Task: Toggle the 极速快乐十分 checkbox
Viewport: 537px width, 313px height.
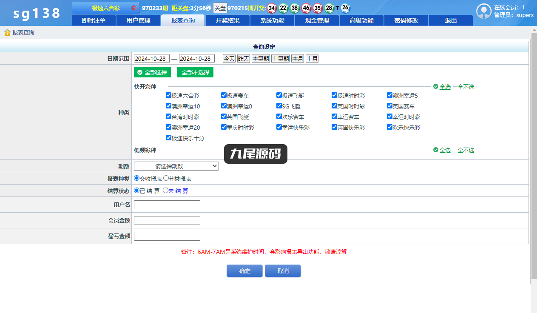Action: click(168, 138)
